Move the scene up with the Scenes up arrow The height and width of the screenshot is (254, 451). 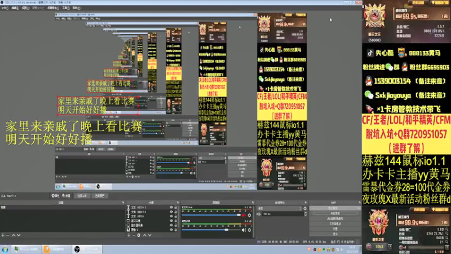point(14,235)
